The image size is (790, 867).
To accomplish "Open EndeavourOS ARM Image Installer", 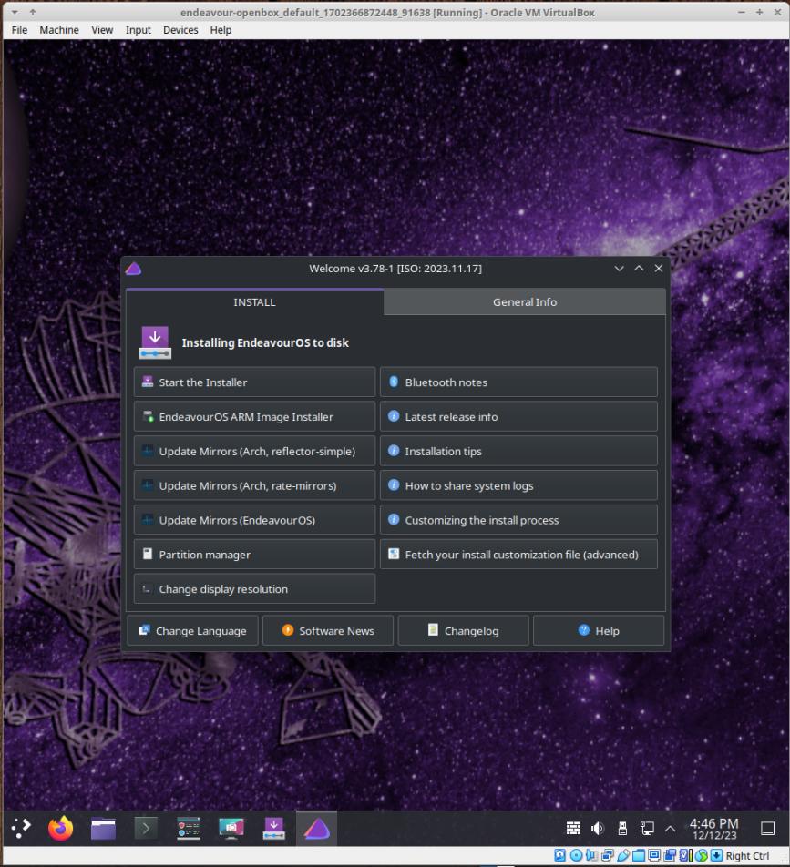I will (x=254, y=416).
